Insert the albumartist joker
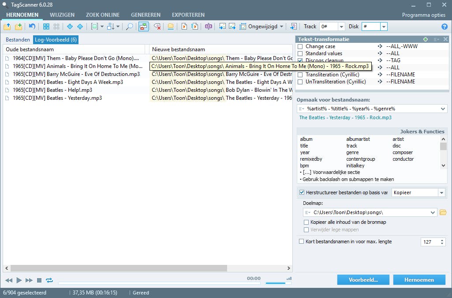 pyautogui.click(x=358, y=139)
